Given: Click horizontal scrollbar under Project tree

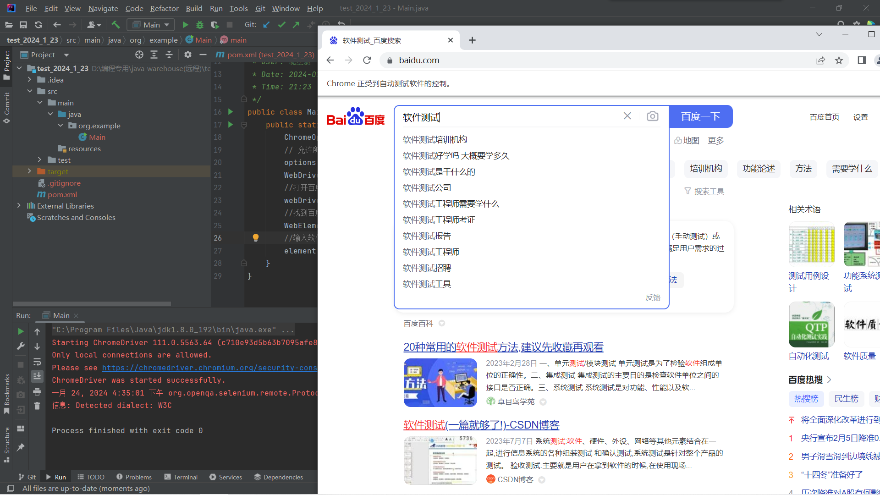Looking at the screenshot, I should pyautogui.click(x=92, y=303).
